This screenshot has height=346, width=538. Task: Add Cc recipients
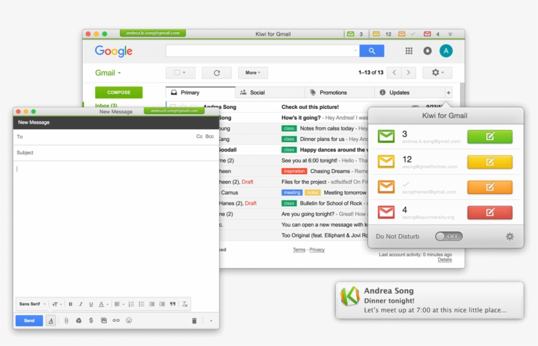(x=199, y=136)
